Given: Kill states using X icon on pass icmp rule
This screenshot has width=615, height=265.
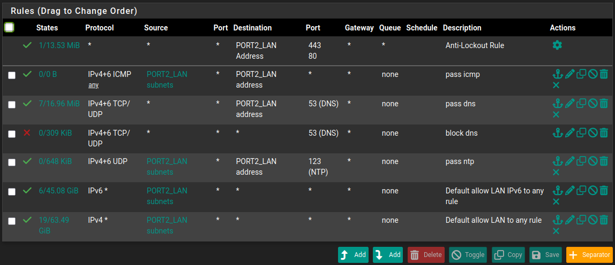Looking at the screenshot, I should click(556, 85).
